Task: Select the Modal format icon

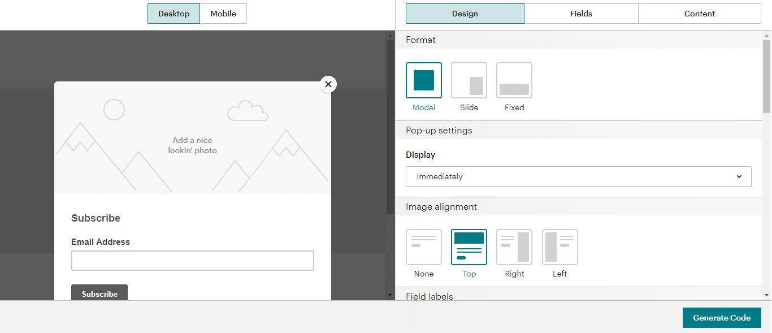Action: tap(423, 80)
